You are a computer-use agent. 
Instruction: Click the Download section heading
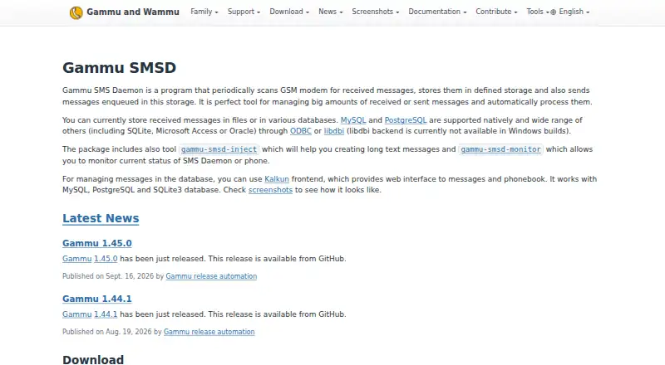coord(93,359)
